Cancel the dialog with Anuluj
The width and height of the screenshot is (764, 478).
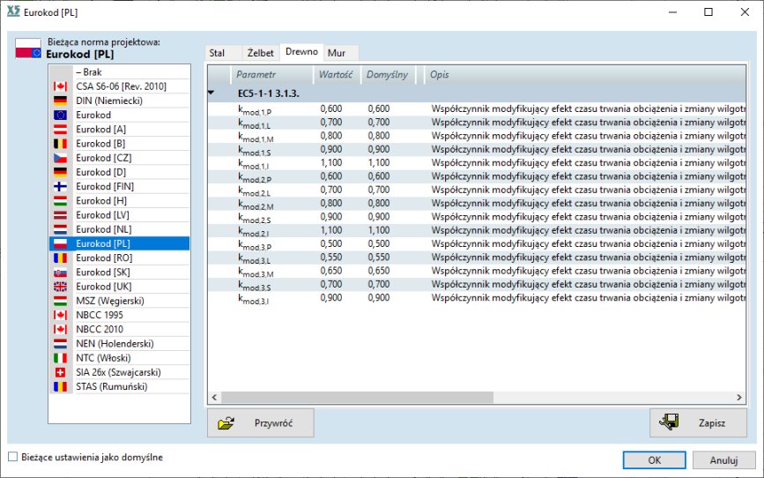(x=723, y=459)
